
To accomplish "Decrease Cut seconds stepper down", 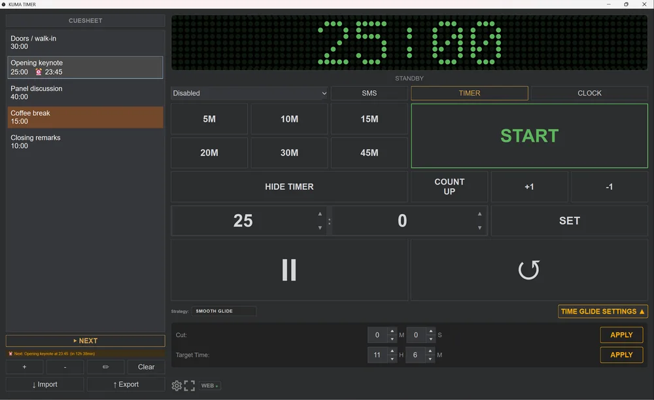I will point(431,339).
